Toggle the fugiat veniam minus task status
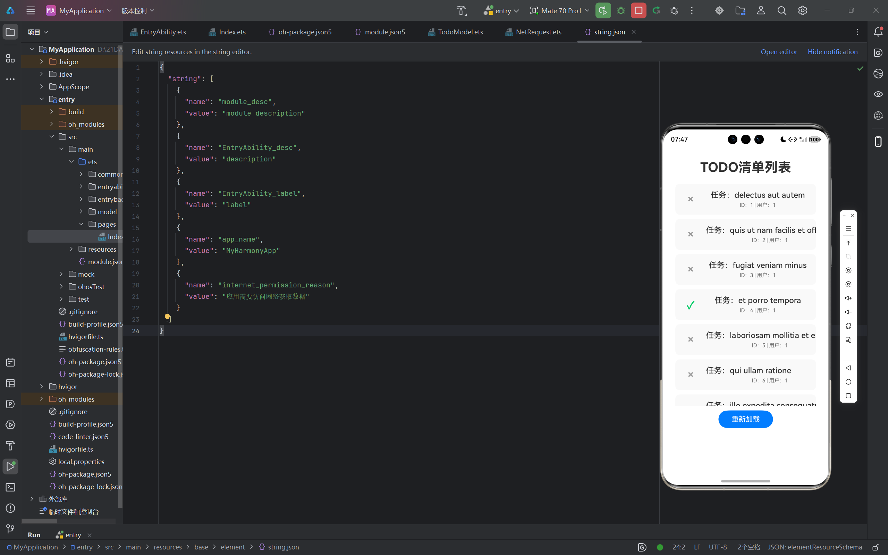The image size is (888, 555). (x=691, y=269)
